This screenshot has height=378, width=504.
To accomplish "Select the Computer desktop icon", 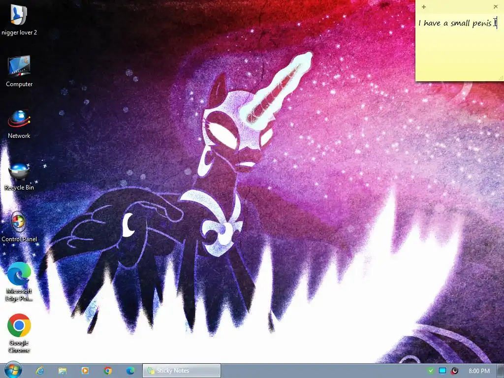I will pyautogui.click(x=19, y=71).
